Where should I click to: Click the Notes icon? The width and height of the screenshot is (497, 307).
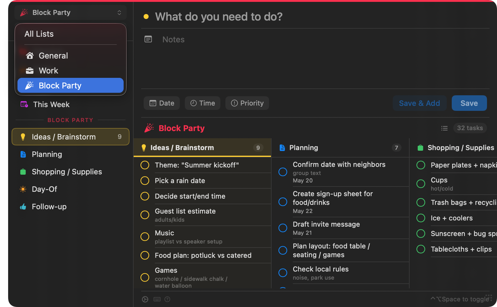point(148,39)
